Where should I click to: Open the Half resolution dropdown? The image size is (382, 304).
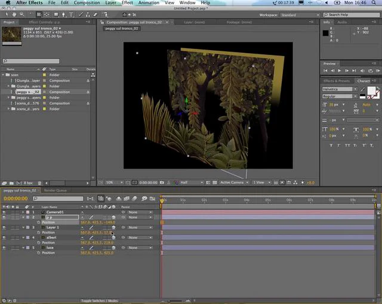click(x=192, y=182)
